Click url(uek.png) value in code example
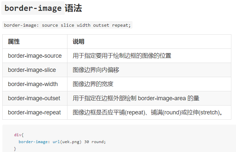The width and height of the screenshot is (236, 152). [x=67, y=142]
